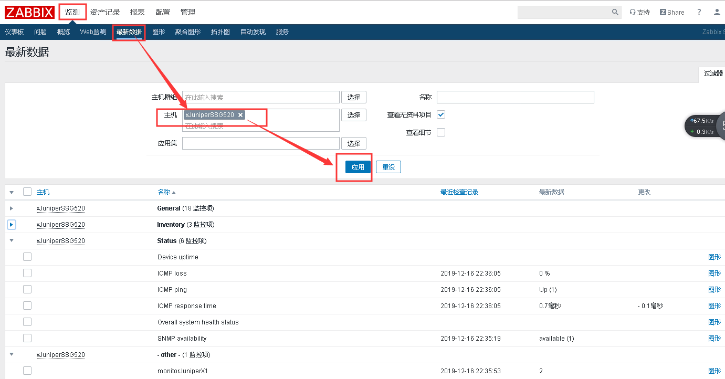Check the row checkbox for ICMP loss
This screenshot has width=725, height=379.
tap(27, 273)
